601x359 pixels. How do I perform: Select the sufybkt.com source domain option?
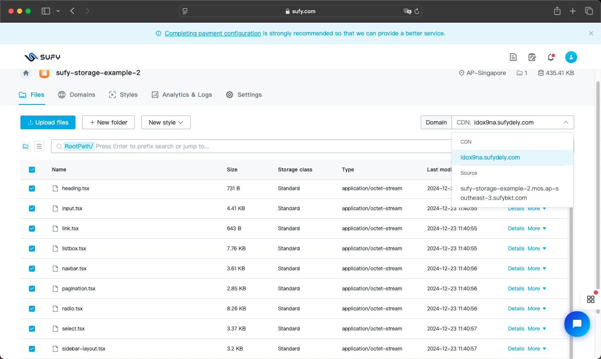[512, 193]
